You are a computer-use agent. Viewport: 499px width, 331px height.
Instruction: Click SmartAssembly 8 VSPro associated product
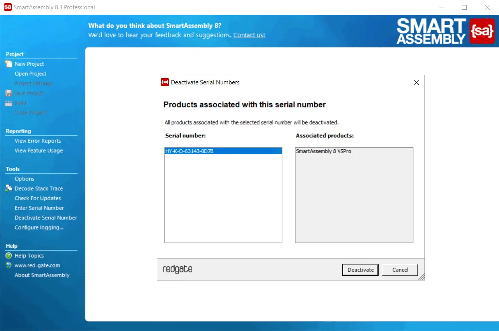point(324,151)
